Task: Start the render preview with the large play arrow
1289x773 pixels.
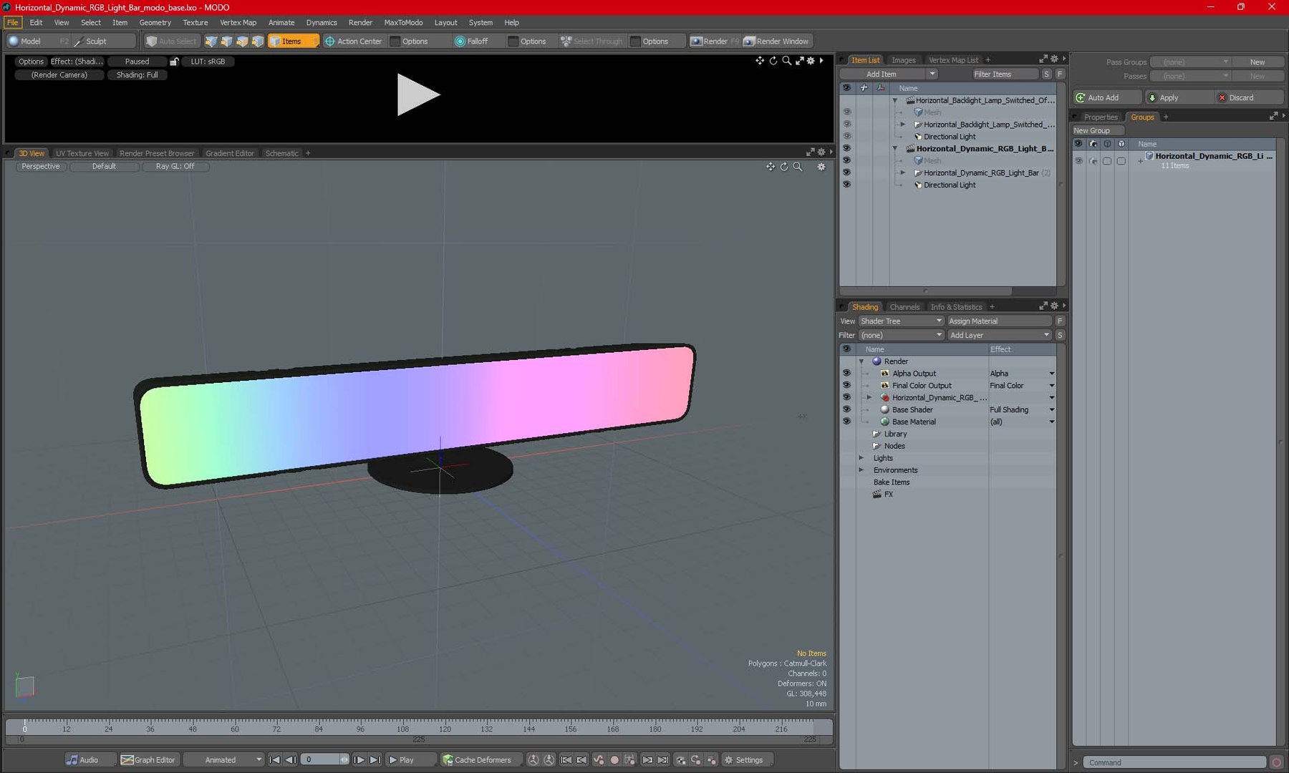Action: tap(418, 94)
